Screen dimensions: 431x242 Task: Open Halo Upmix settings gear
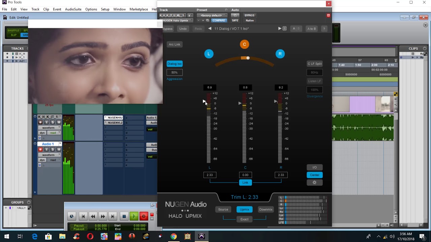[314, 183]
